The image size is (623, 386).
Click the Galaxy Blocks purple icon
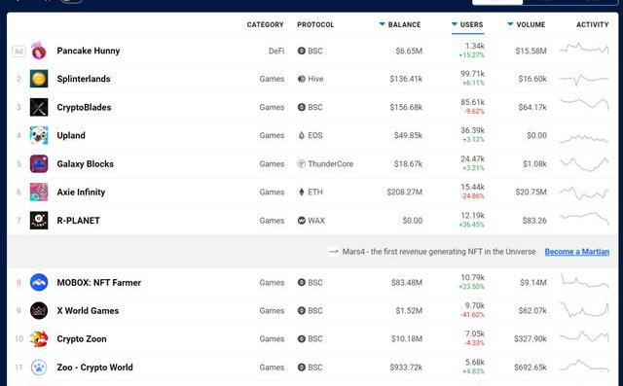tap(39, 164)
